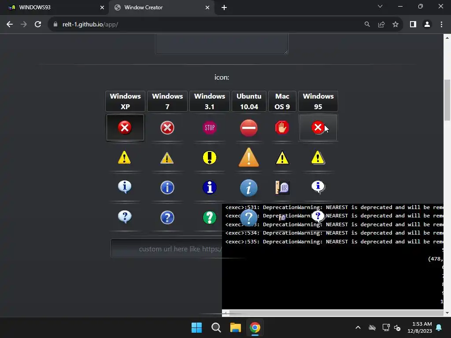Open the Chrome three-dot menu
Screen dimensions: 451x338
pyautogui.click(x=441, y=25)
